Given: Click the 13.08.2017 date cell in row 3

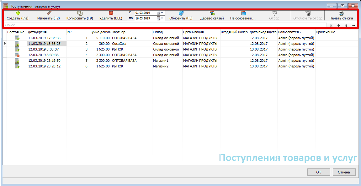Looking at the screenshot, I should coord(263,49).
